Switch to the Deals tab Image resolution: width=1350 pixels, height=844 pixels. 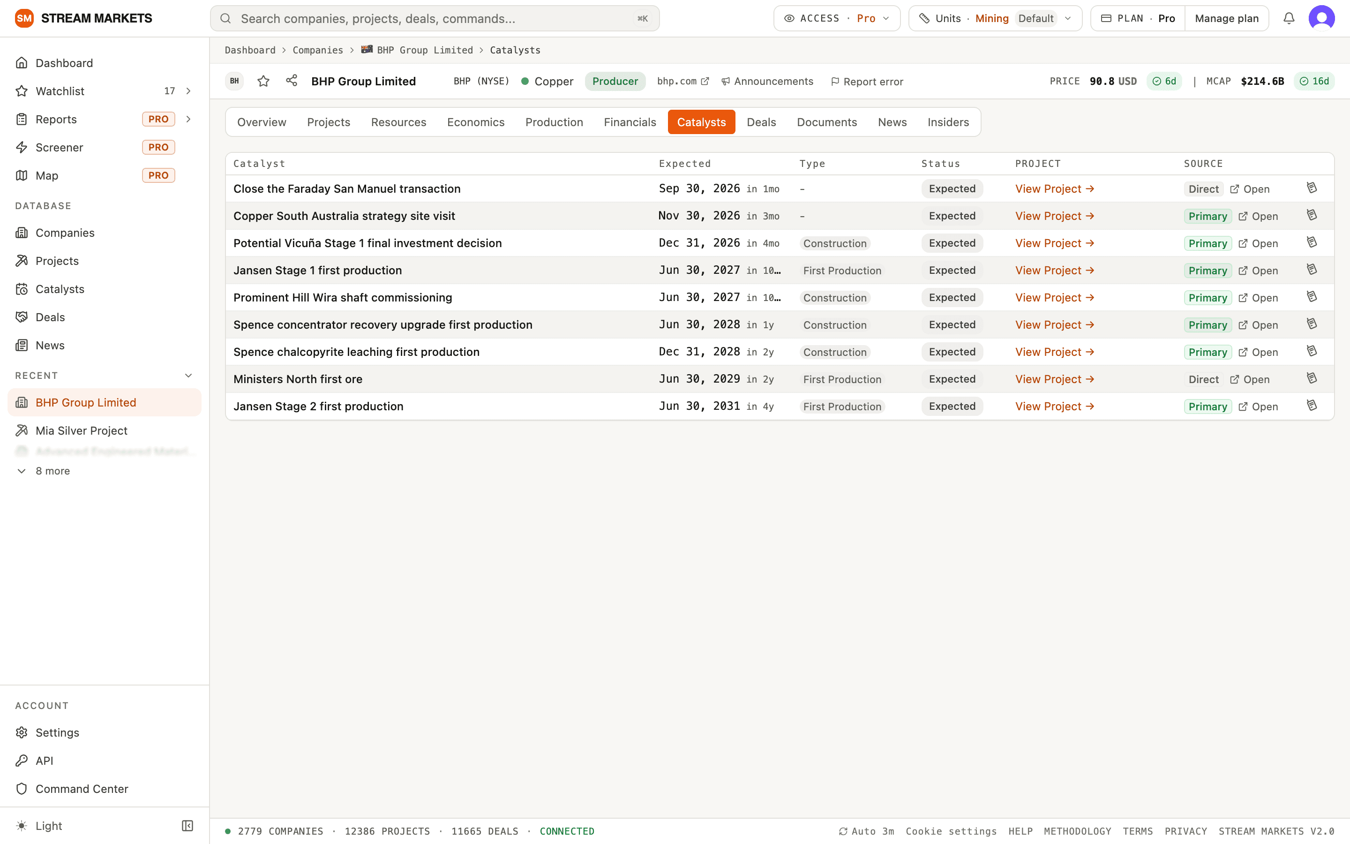(761, 122)
